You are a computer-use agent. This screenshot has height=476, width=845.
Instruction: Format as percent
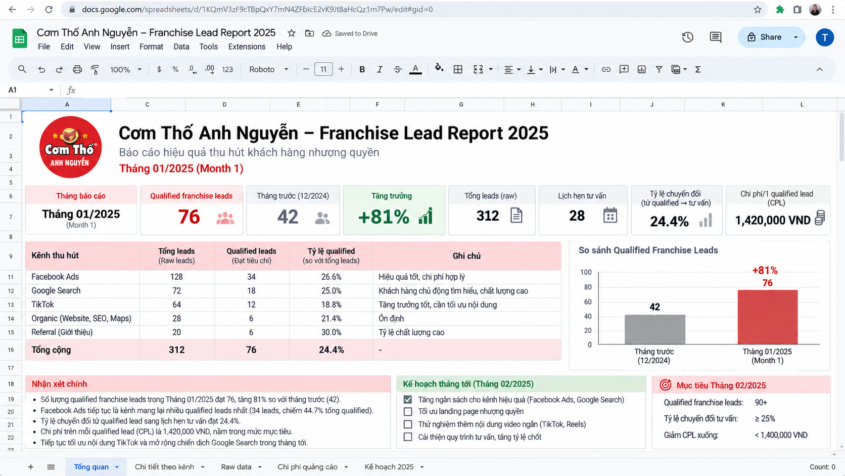[x=175, y=69]
